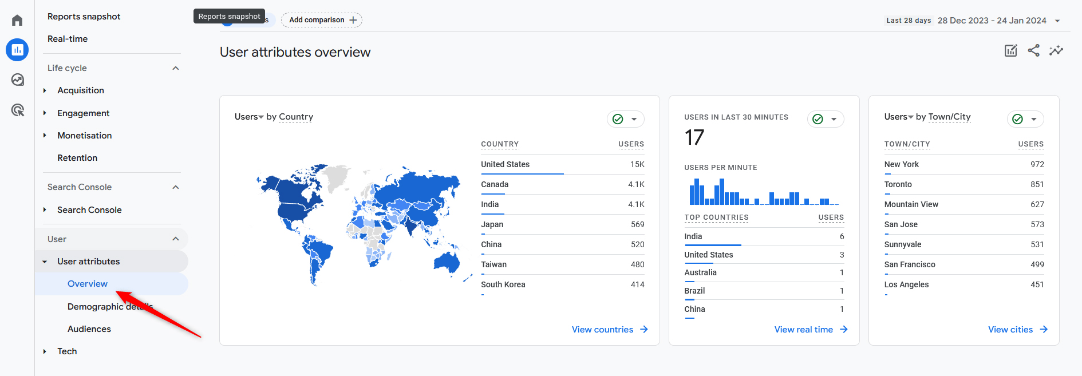Viewport: 1082px width, 376px height.
Task: Collapse the Life cycle section
Action: [x=176, y=68]
